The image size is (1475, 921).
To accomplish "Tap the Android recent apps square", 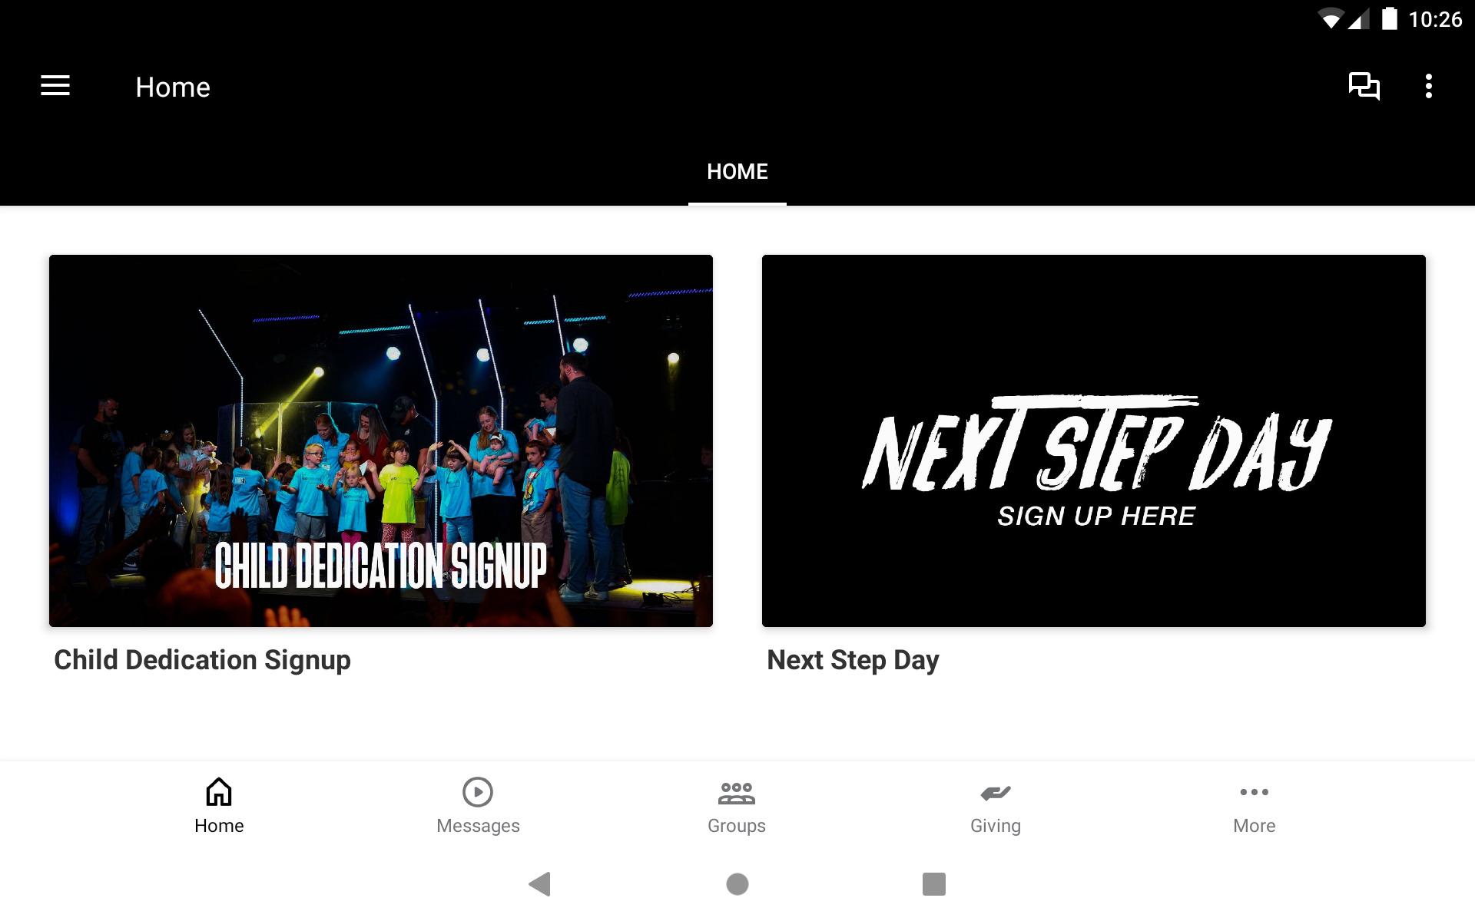I will 934,884.
